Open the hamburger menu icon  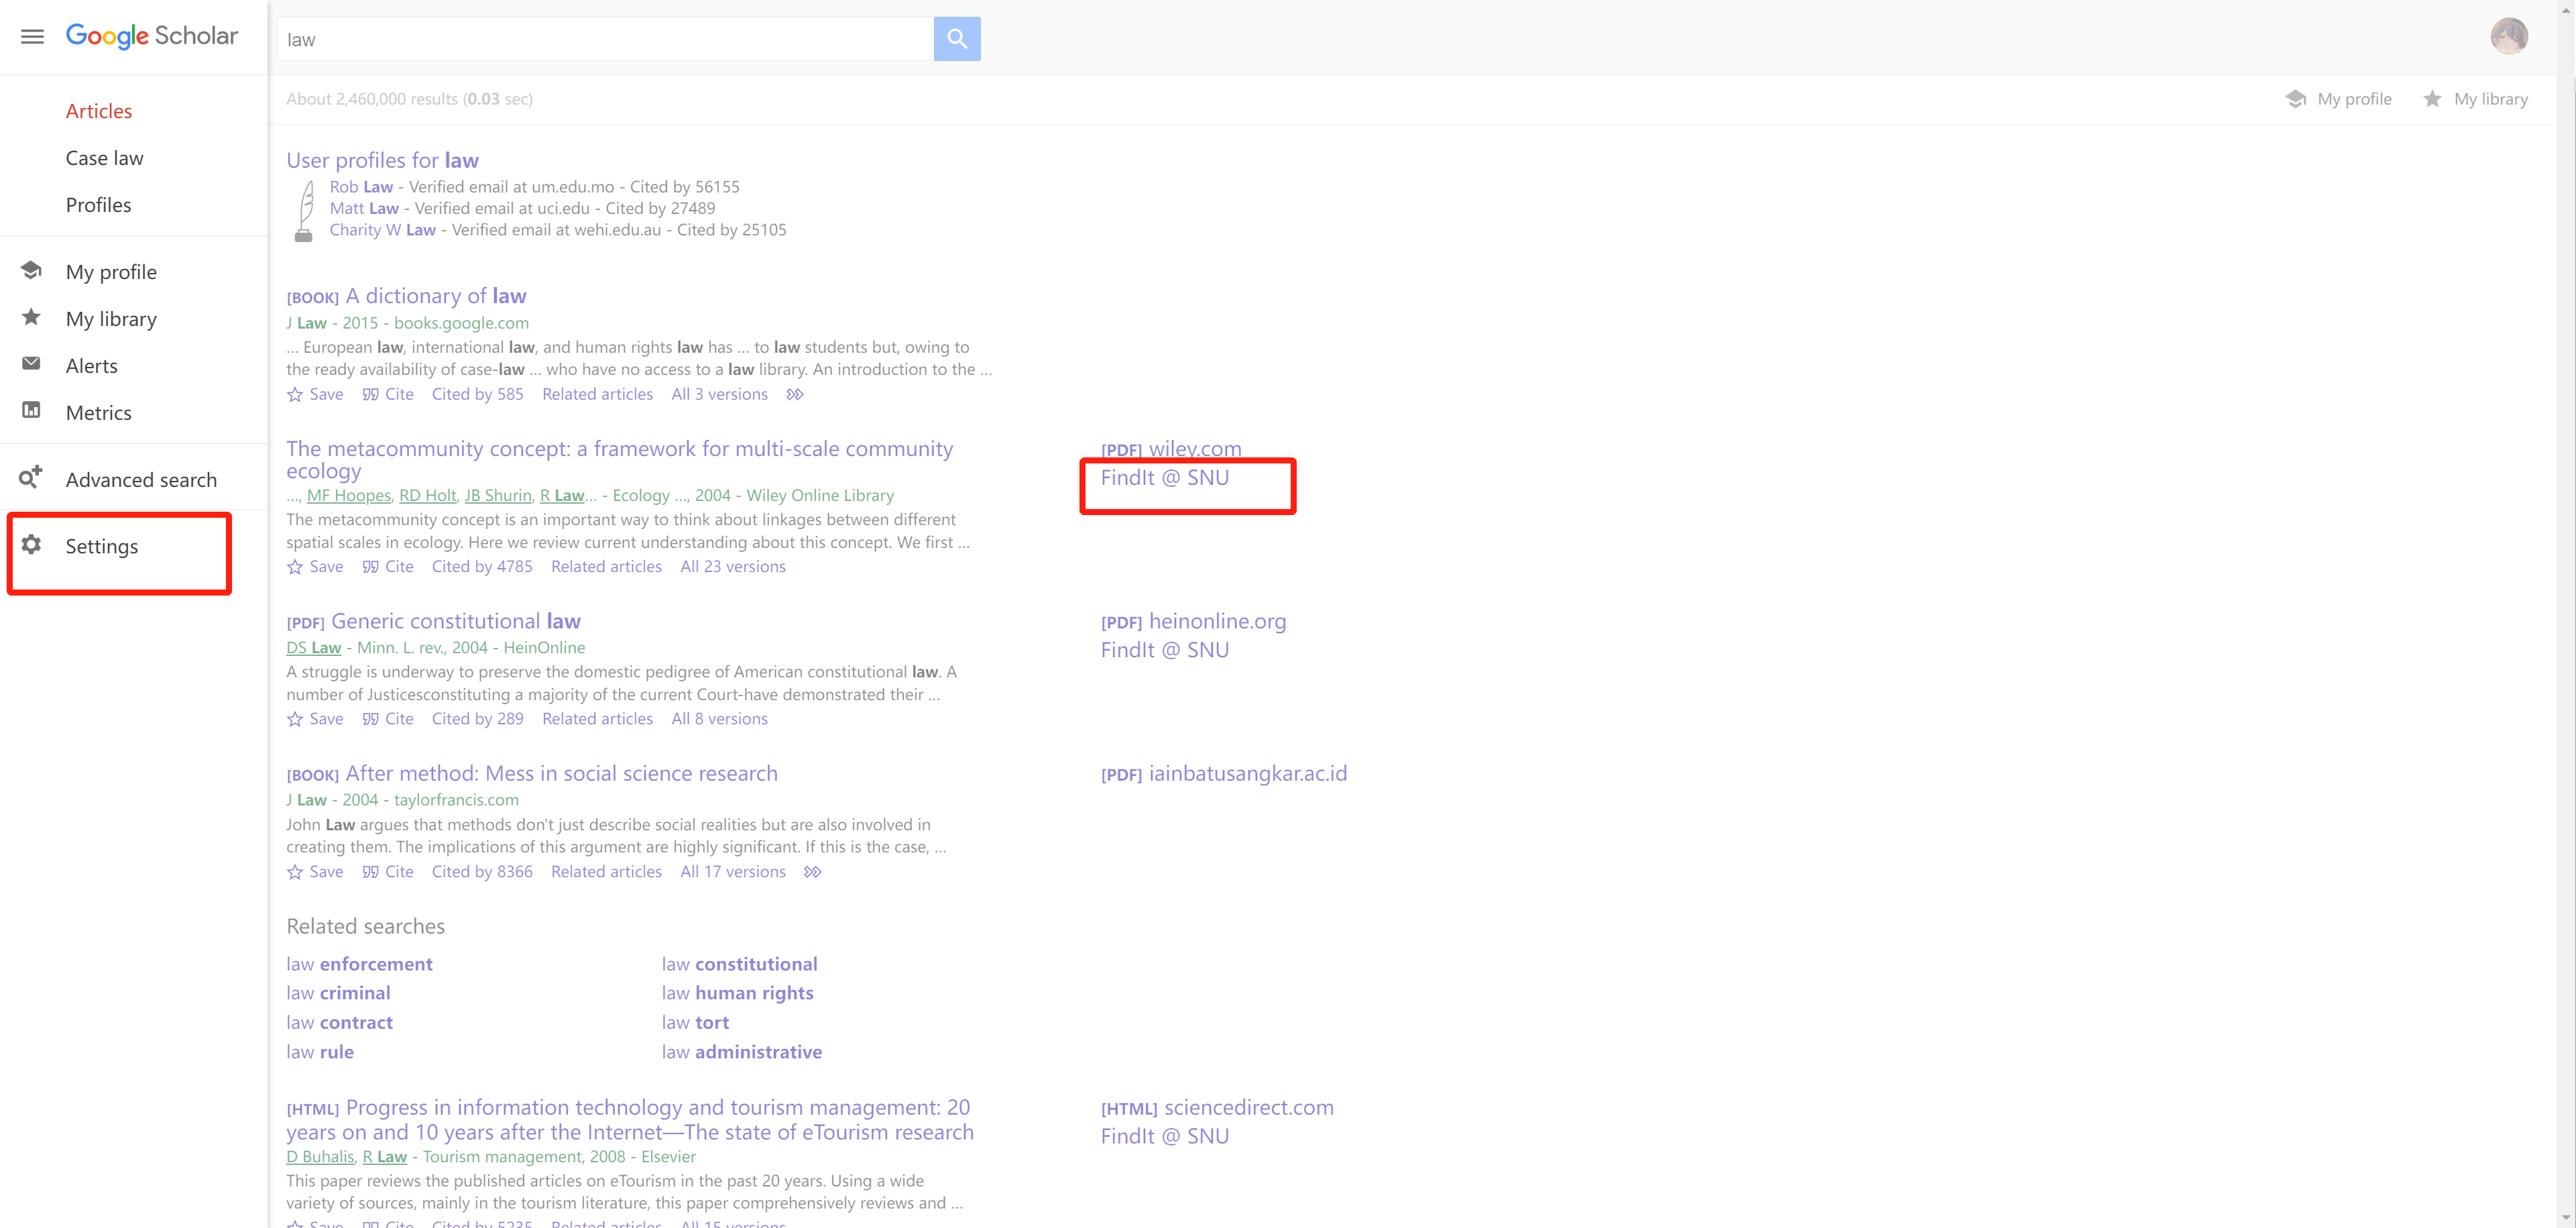(x=32, y=37)
